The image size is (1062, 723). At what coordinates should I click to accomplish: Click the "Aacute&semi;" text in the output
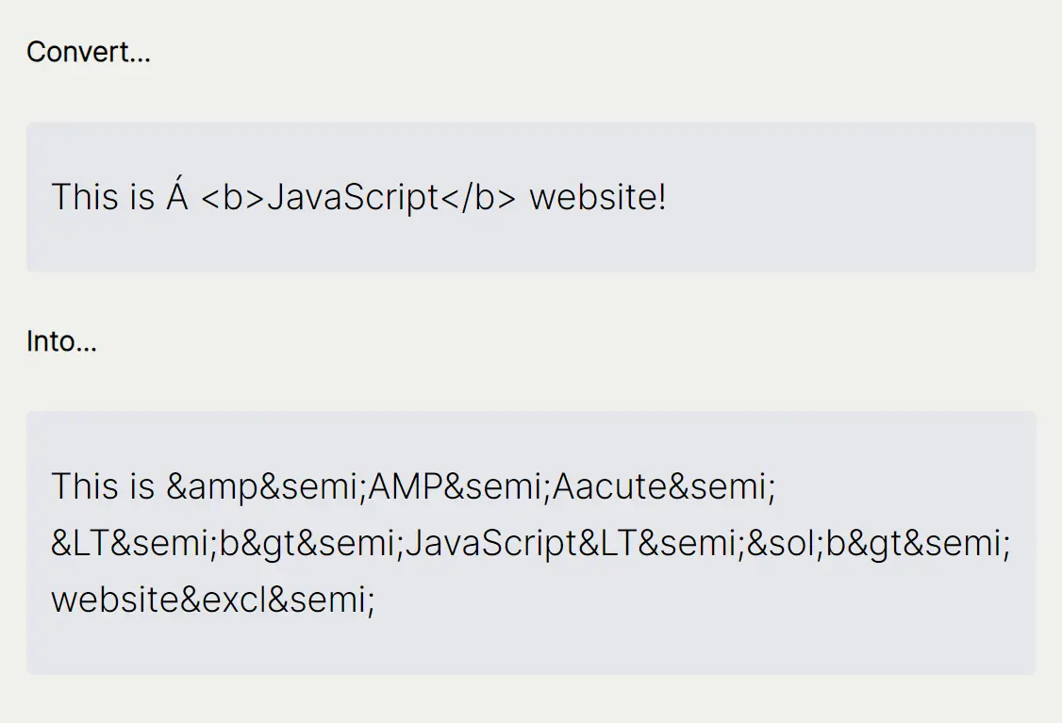[x=664, y=486]
